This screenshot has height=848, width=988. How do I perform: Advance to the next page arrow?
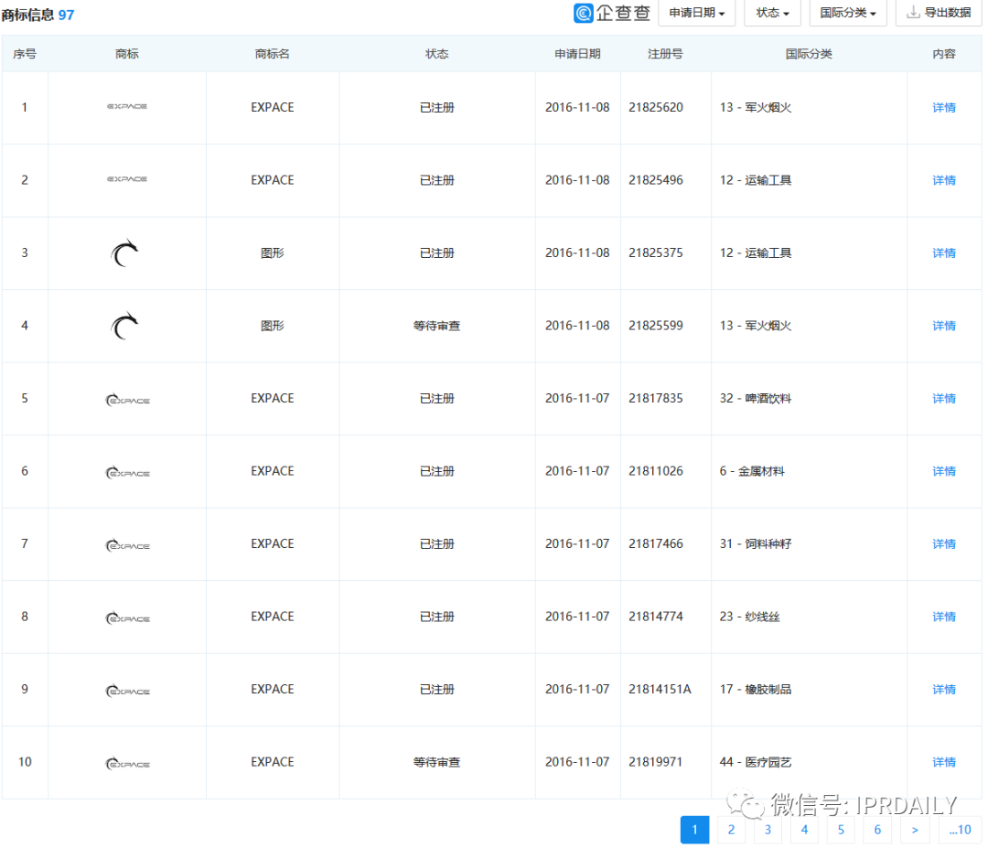915,830
